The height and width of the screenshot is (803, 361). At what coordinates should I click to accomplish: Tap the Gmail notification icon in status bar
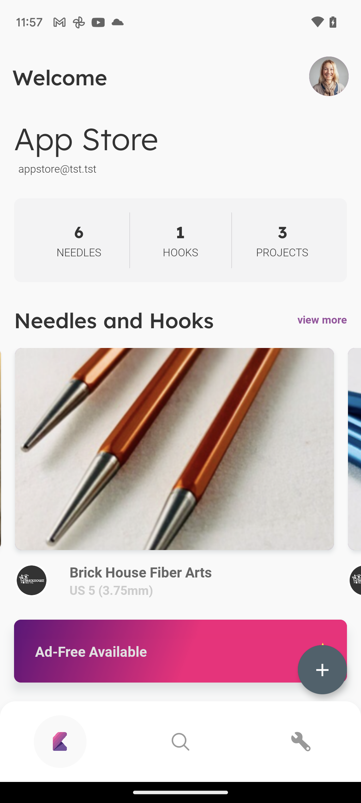59,22
